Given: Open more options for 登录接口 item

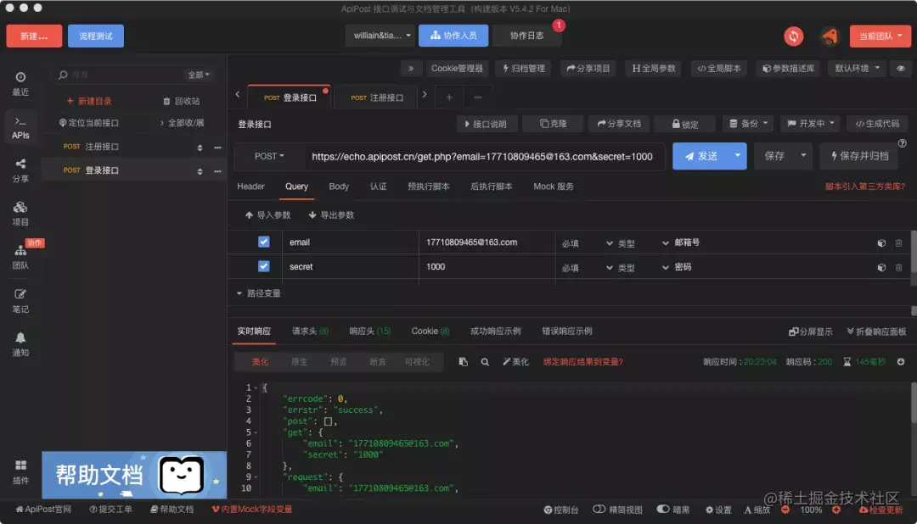Looking at the screenshot, I should point(217,171).
